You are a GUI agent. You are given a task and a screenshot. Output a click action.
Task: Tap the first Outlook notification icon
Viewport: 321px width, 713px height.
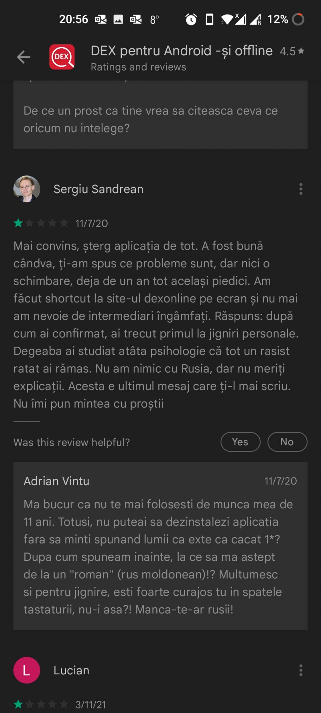click(101, 19)
